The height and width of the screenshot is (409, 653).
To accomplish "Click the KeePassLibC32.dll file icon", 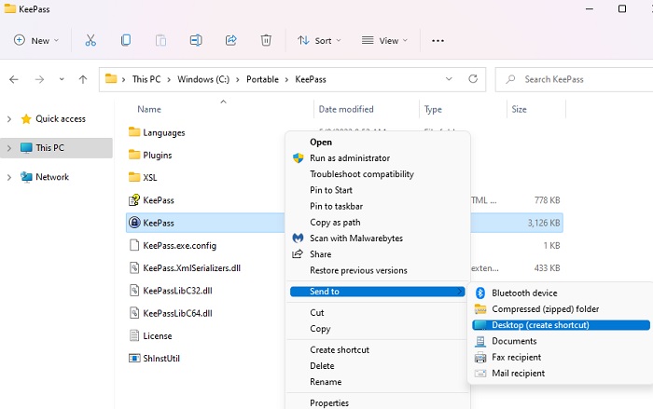I will (x=134, y=290).
